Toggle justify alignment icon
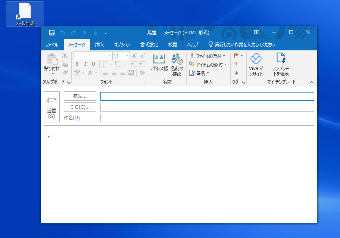The image size is (340, 238). click(x=131, y=73)
